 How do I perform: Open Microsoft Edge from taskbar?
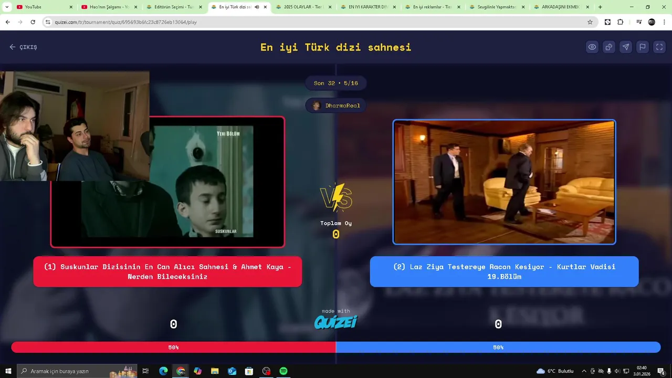tap(163, 371)
